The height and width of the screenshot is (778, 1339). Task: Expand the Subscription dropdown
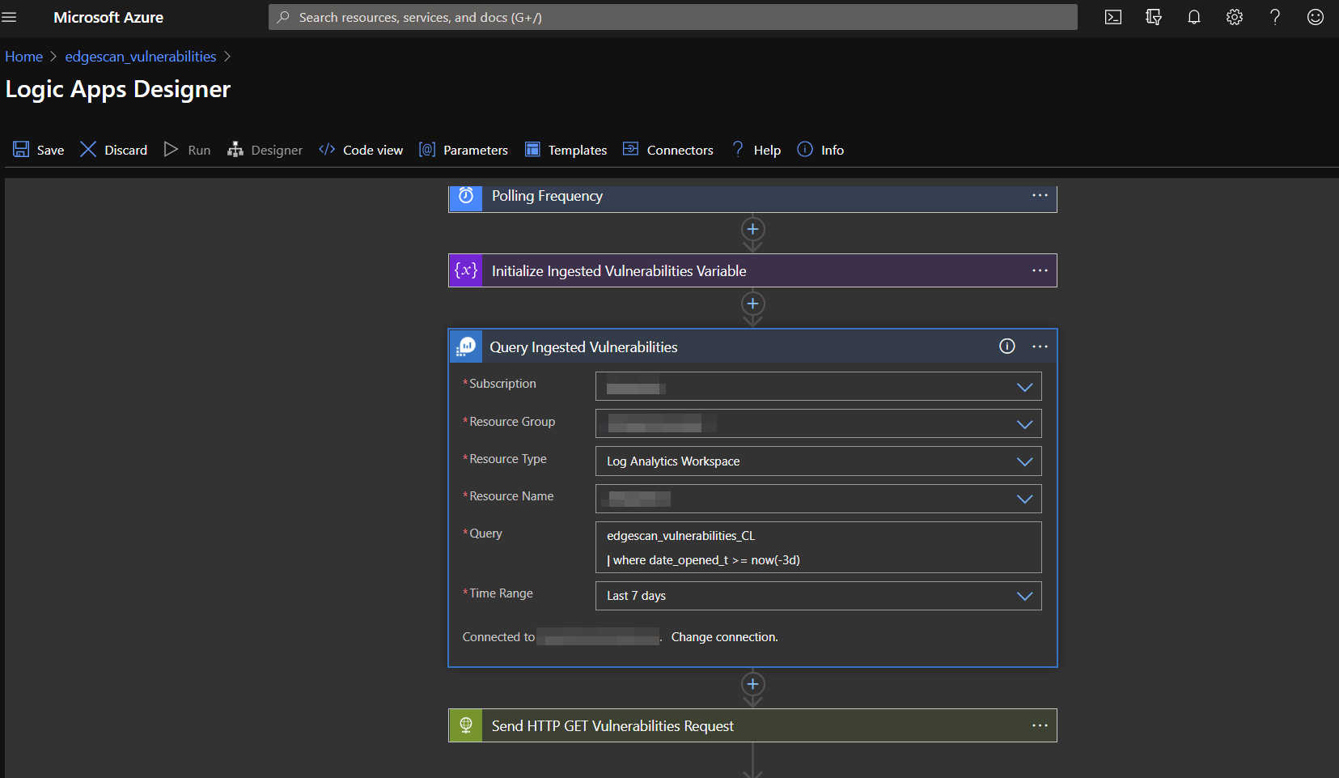(1024, 387)
